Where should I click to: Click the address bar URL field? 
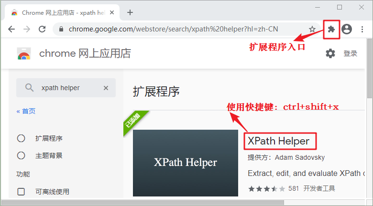point(182,29)
